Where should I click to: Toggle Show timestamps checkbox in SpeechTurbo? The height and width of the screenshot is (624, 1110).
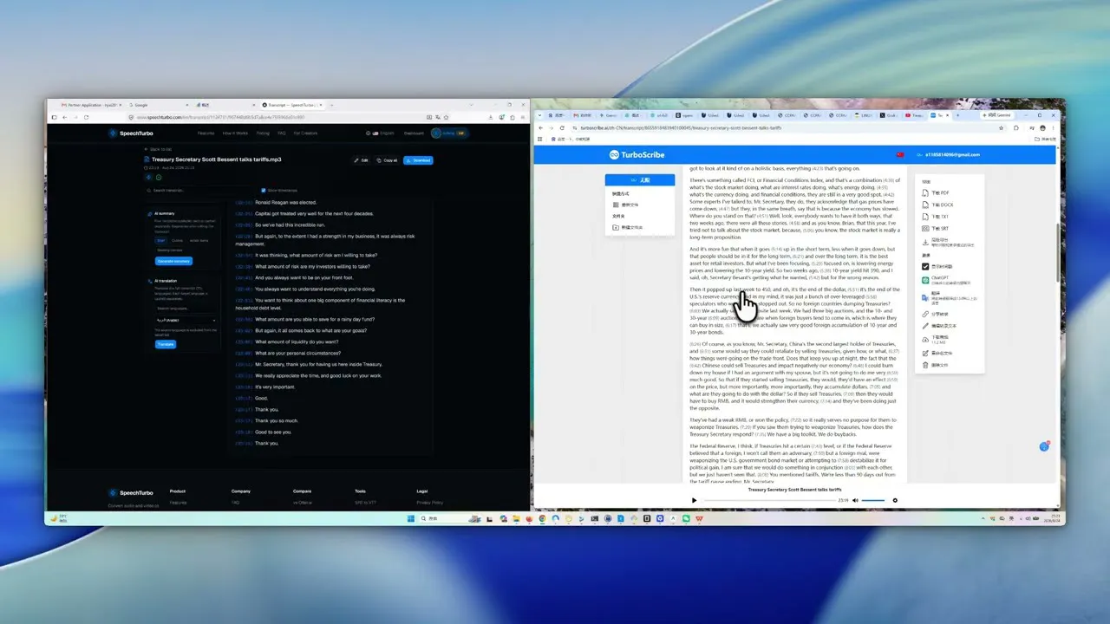264,190
